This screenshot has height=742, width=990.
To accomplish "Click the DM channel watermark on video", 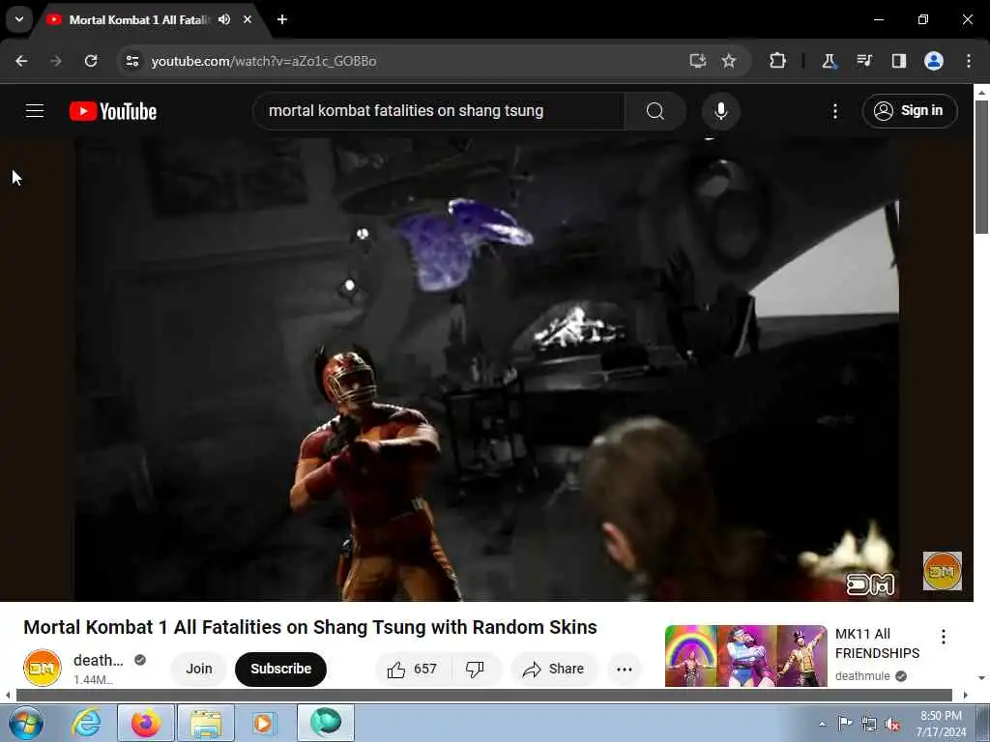I will coord(942,571).
